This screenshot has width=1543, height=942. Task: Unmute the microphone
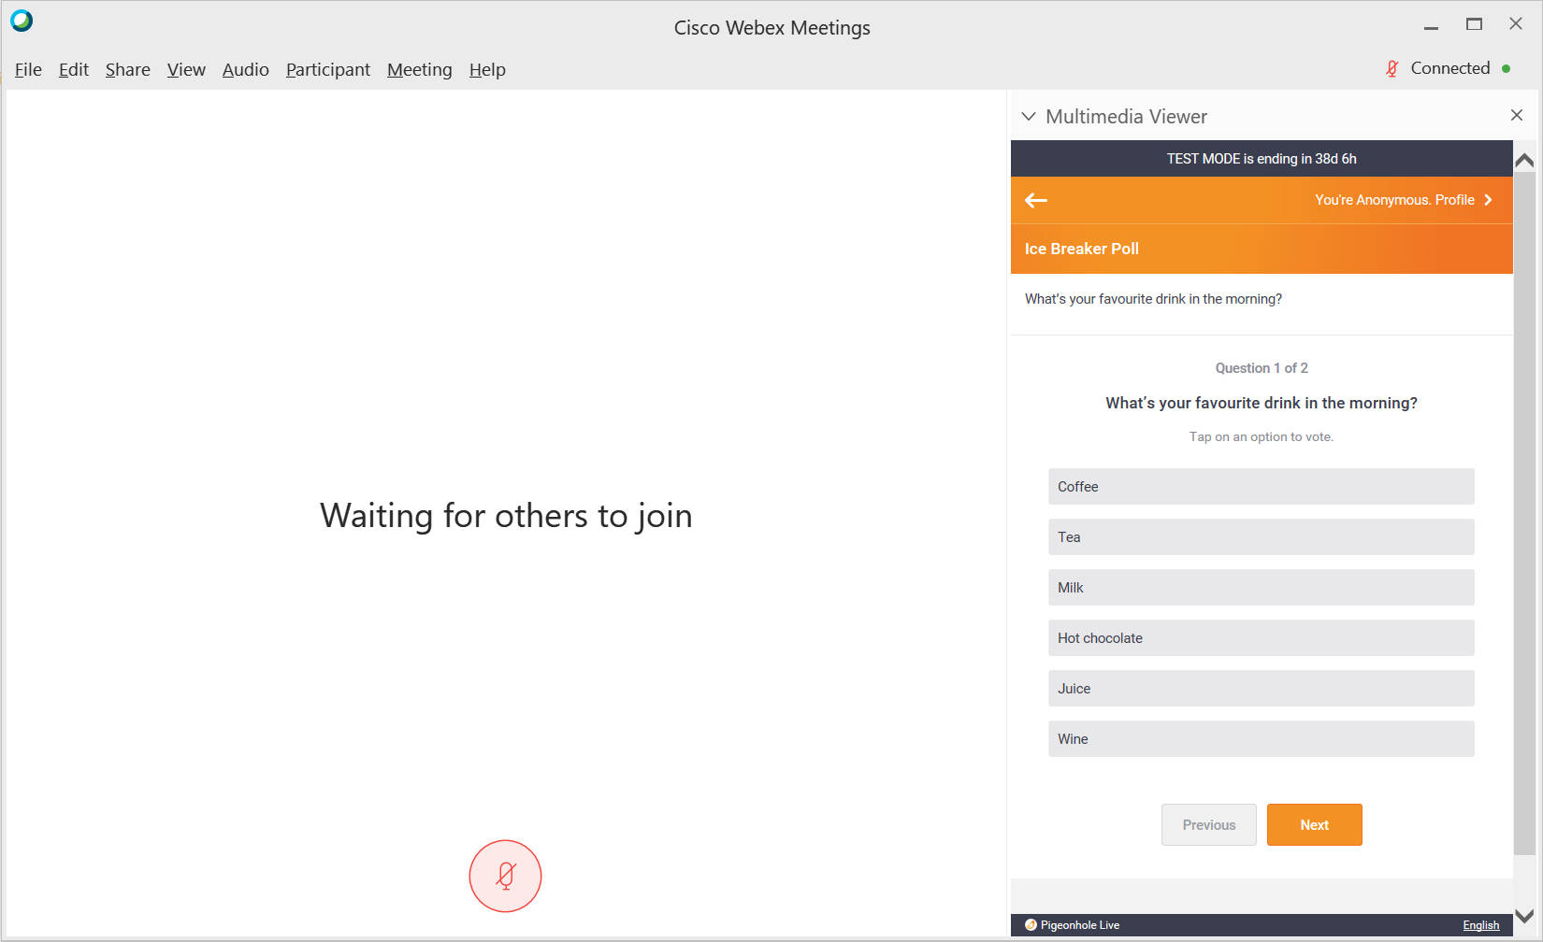[505, 876]
